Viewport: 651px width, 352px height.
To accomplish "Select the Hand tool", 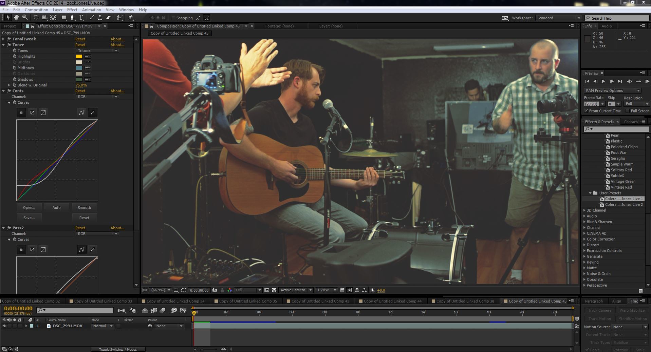I will pyautogui.click(x=16, y=18).
